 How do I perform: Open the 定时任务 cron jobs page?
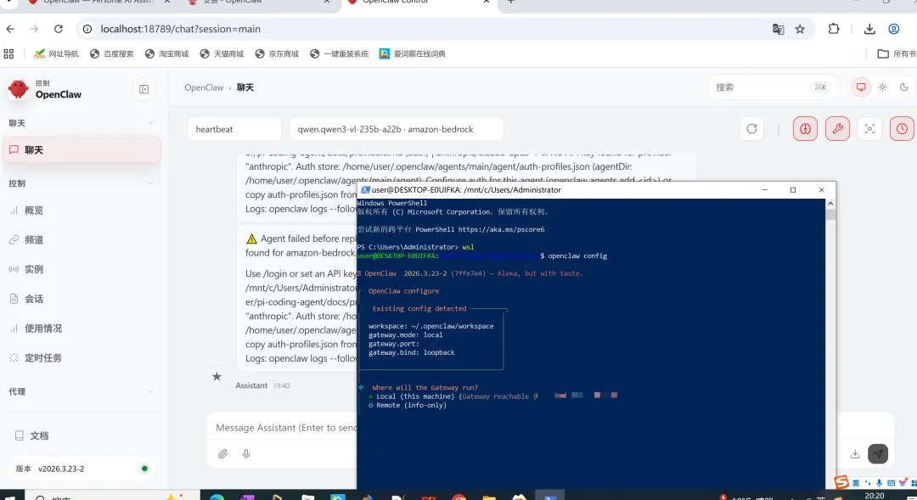pos(82,358)
